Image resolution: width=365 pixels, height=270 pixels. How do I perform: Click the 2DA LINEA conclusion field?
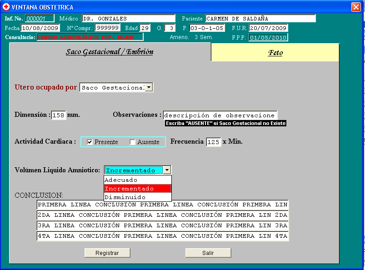tap(163, 215)
